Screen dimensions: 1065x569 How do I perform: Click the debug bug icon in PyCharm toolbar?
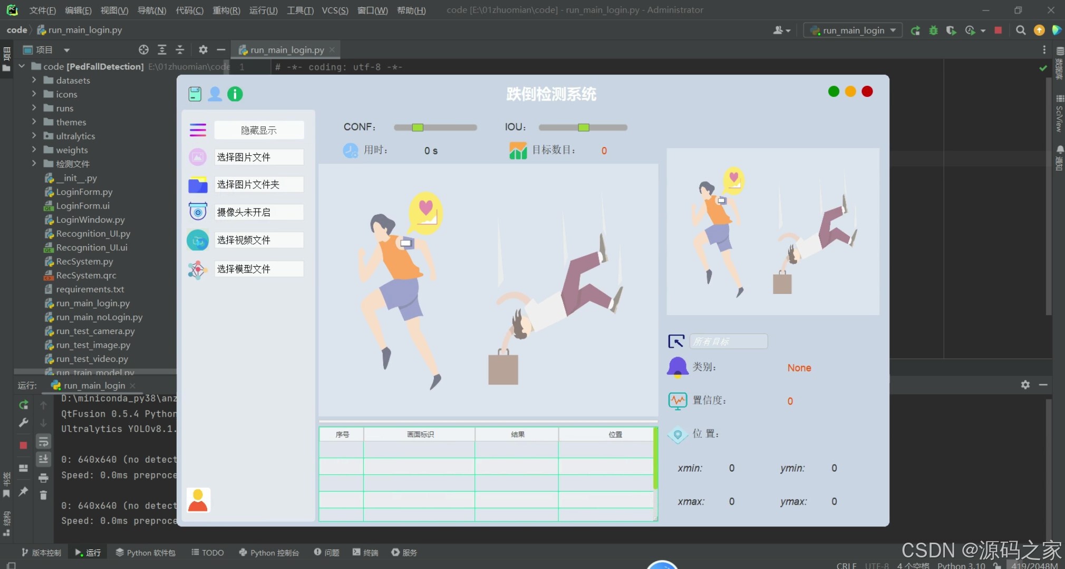pos(933,30)
